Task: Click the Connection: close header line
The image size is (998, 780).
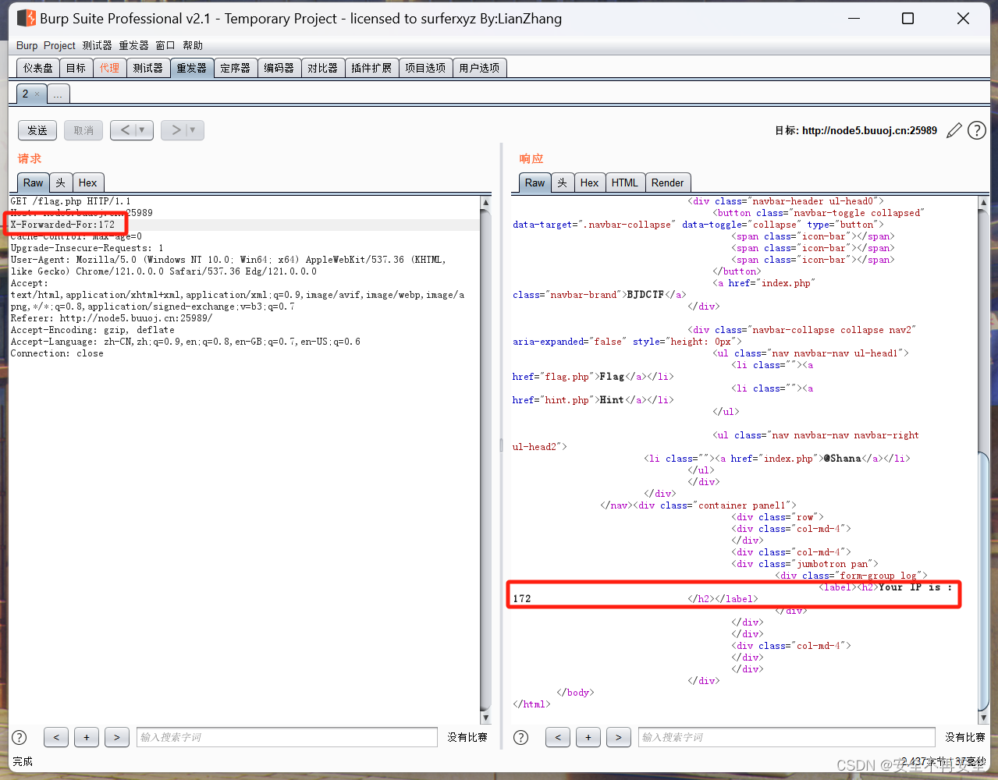Action: [x=57, y=353]
